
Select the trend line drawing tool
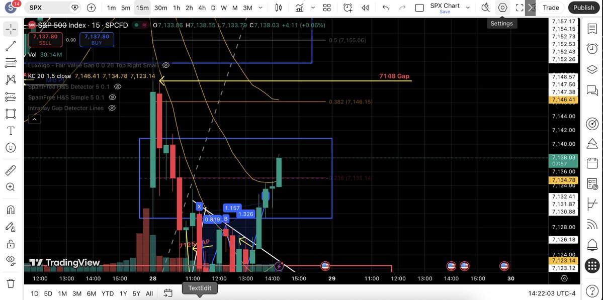click(11, 46)
